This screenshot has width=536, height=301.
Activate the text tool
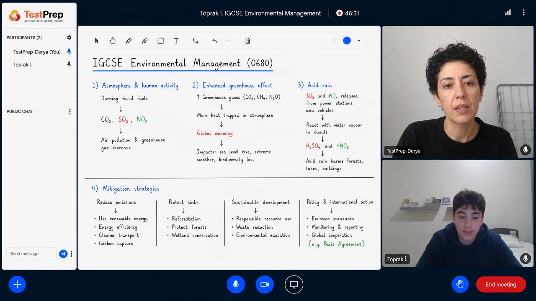(176, 41)
